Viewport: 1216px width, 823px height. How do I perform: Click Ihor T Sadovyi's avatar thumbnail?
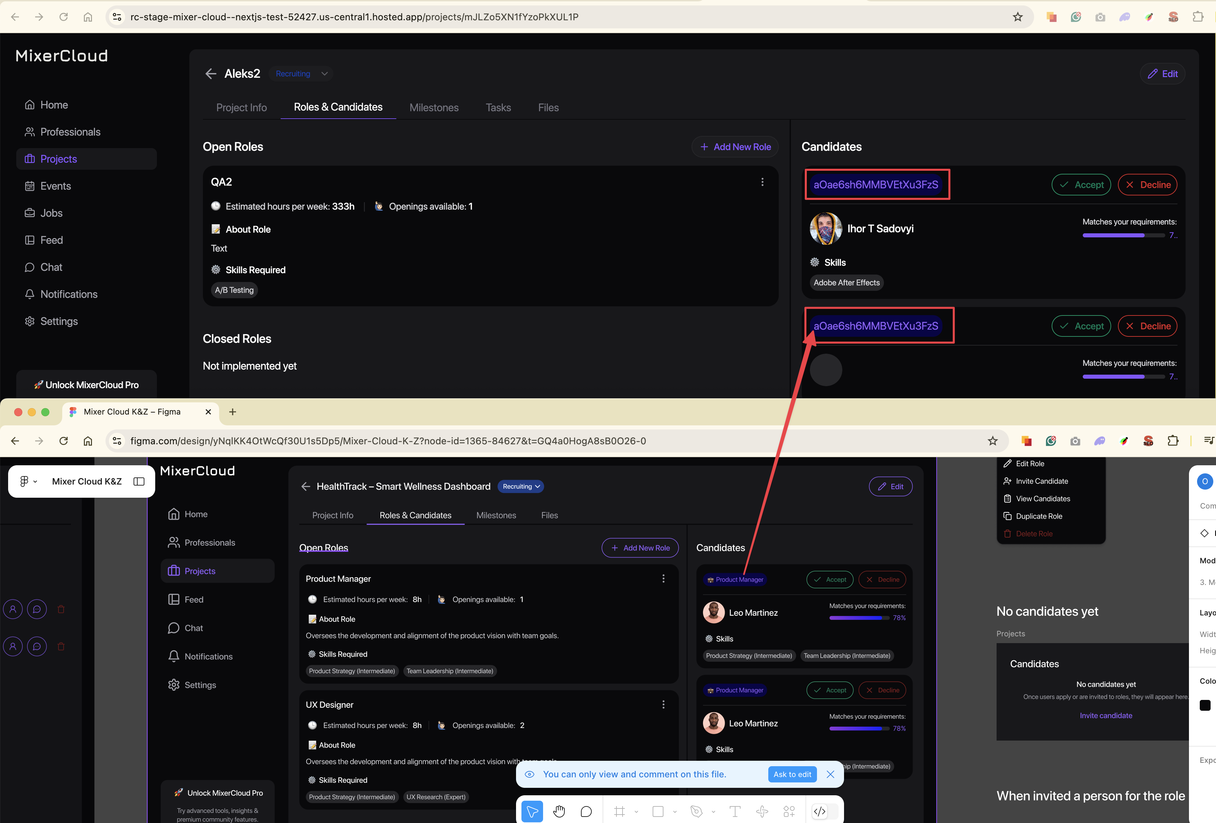(x=826, y=229)
